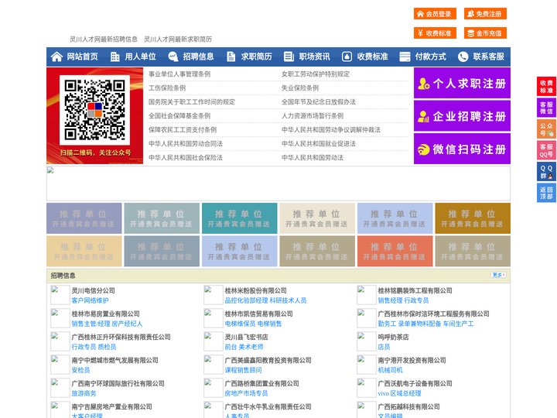Open 灵川人才网最新求职简历 link
The width and height of the screenshot is (557, 418).
pos(178,39)
